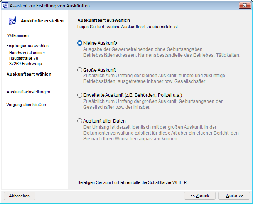This screenshot has height=204, width=253.
Task: Jump to Auskunftseinstellungen step
Action: point(28,92)
